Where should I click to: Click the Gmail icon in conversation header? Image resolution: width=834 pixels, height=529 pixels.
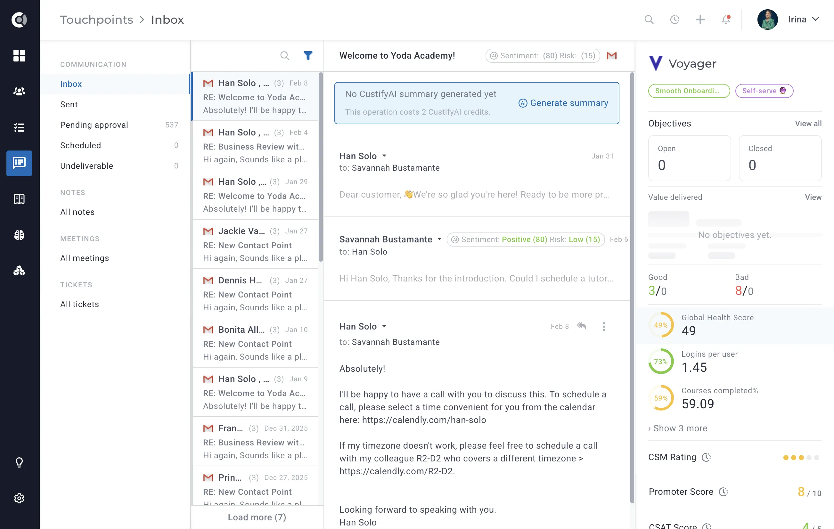(612, 55)
